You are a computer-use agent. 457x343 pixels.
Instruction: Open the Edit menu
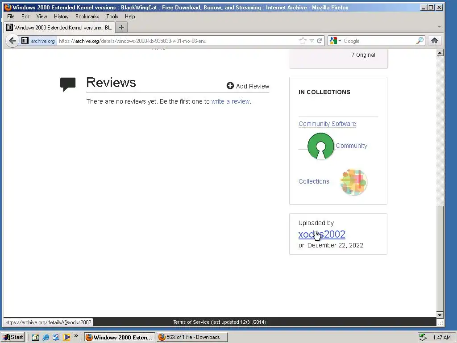(x=25, y=17)
